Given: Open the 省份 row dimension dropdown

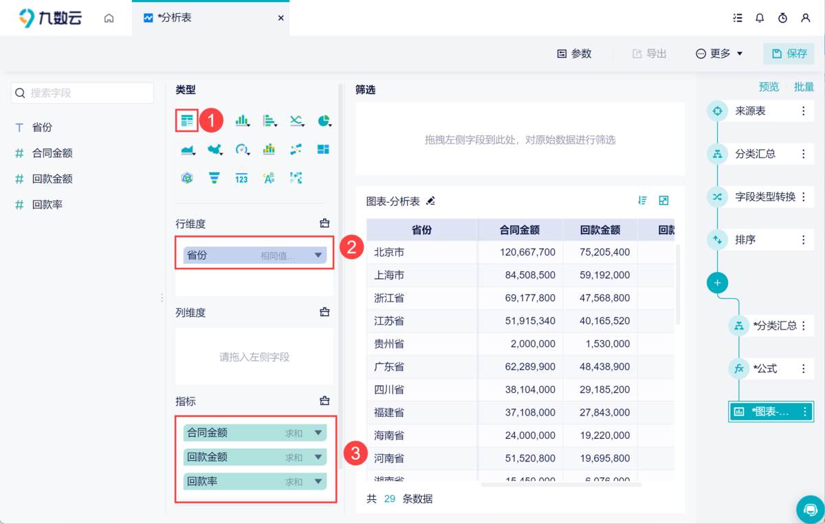Looking at the screenshot, I should [318, 253].
